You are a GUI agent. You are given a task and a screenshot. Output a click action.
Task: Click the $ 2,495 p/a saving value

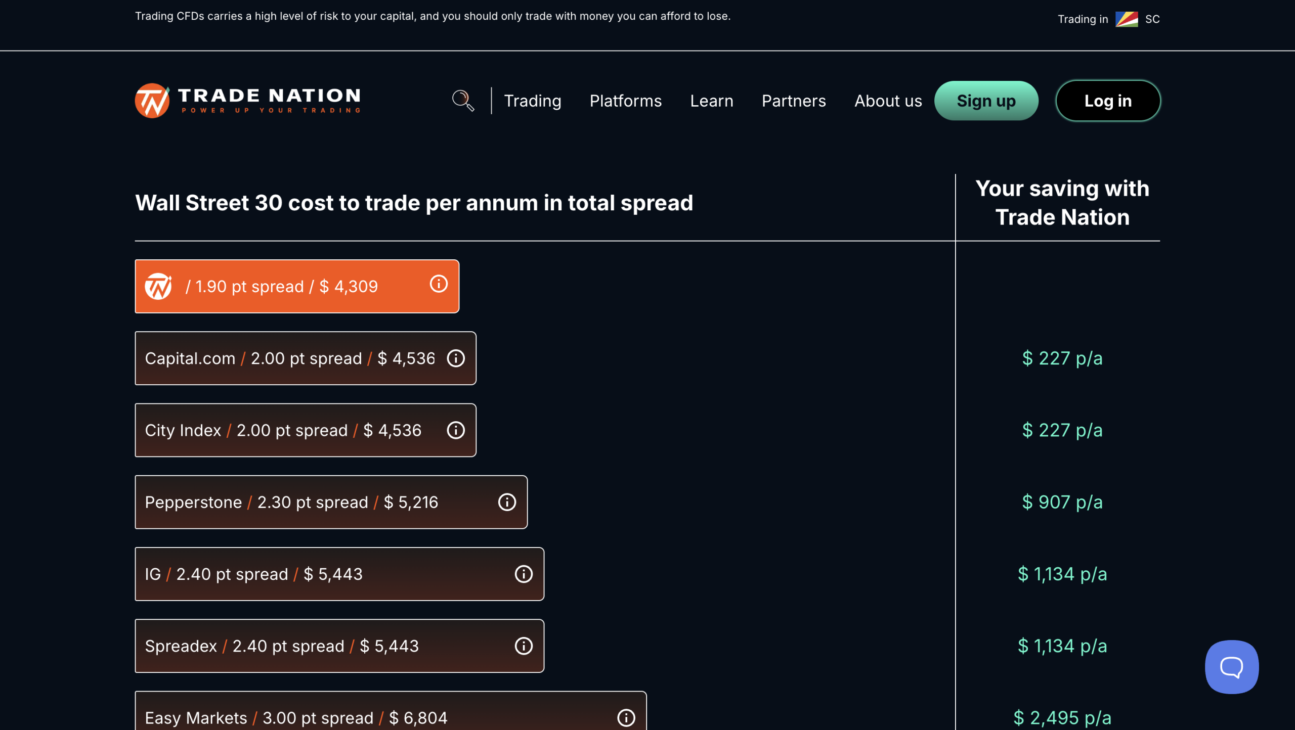click(x=1062, y=718)
